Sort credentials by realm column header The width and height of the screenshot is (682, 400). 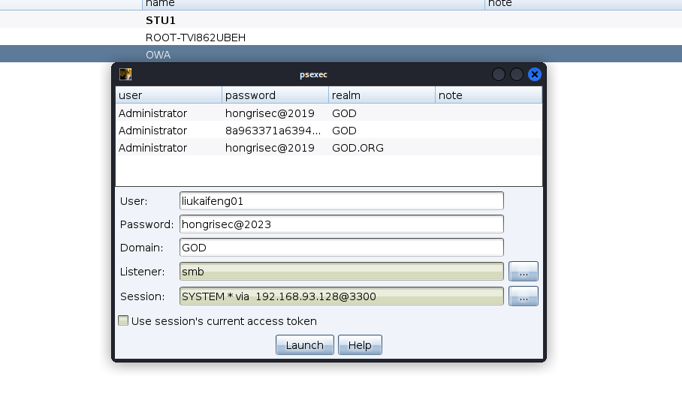(x=382, y=95)
